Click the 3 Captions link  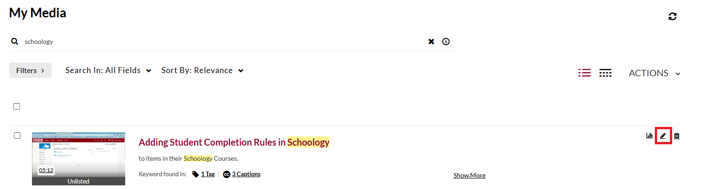click(x=246, y=174)
